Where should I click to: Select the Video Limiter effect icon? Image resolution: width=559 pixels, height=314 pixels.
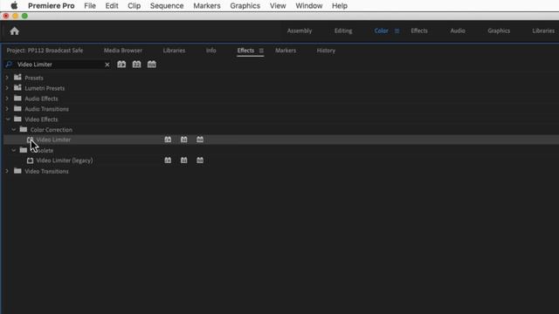click(30, 140)
